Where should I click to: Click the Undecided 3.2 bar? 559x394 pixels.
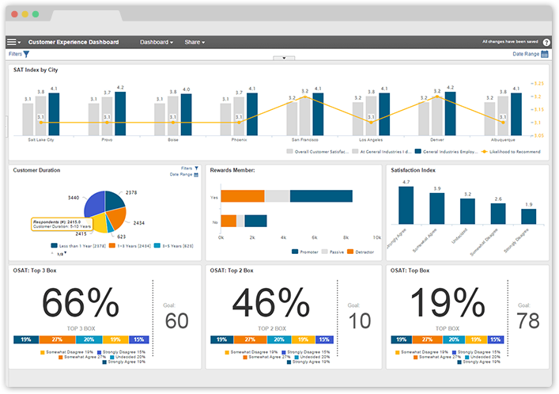click(467, 211)
